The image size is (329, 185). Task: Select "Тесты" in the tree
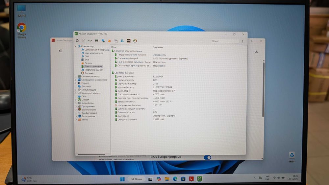[x=83, y=120]
